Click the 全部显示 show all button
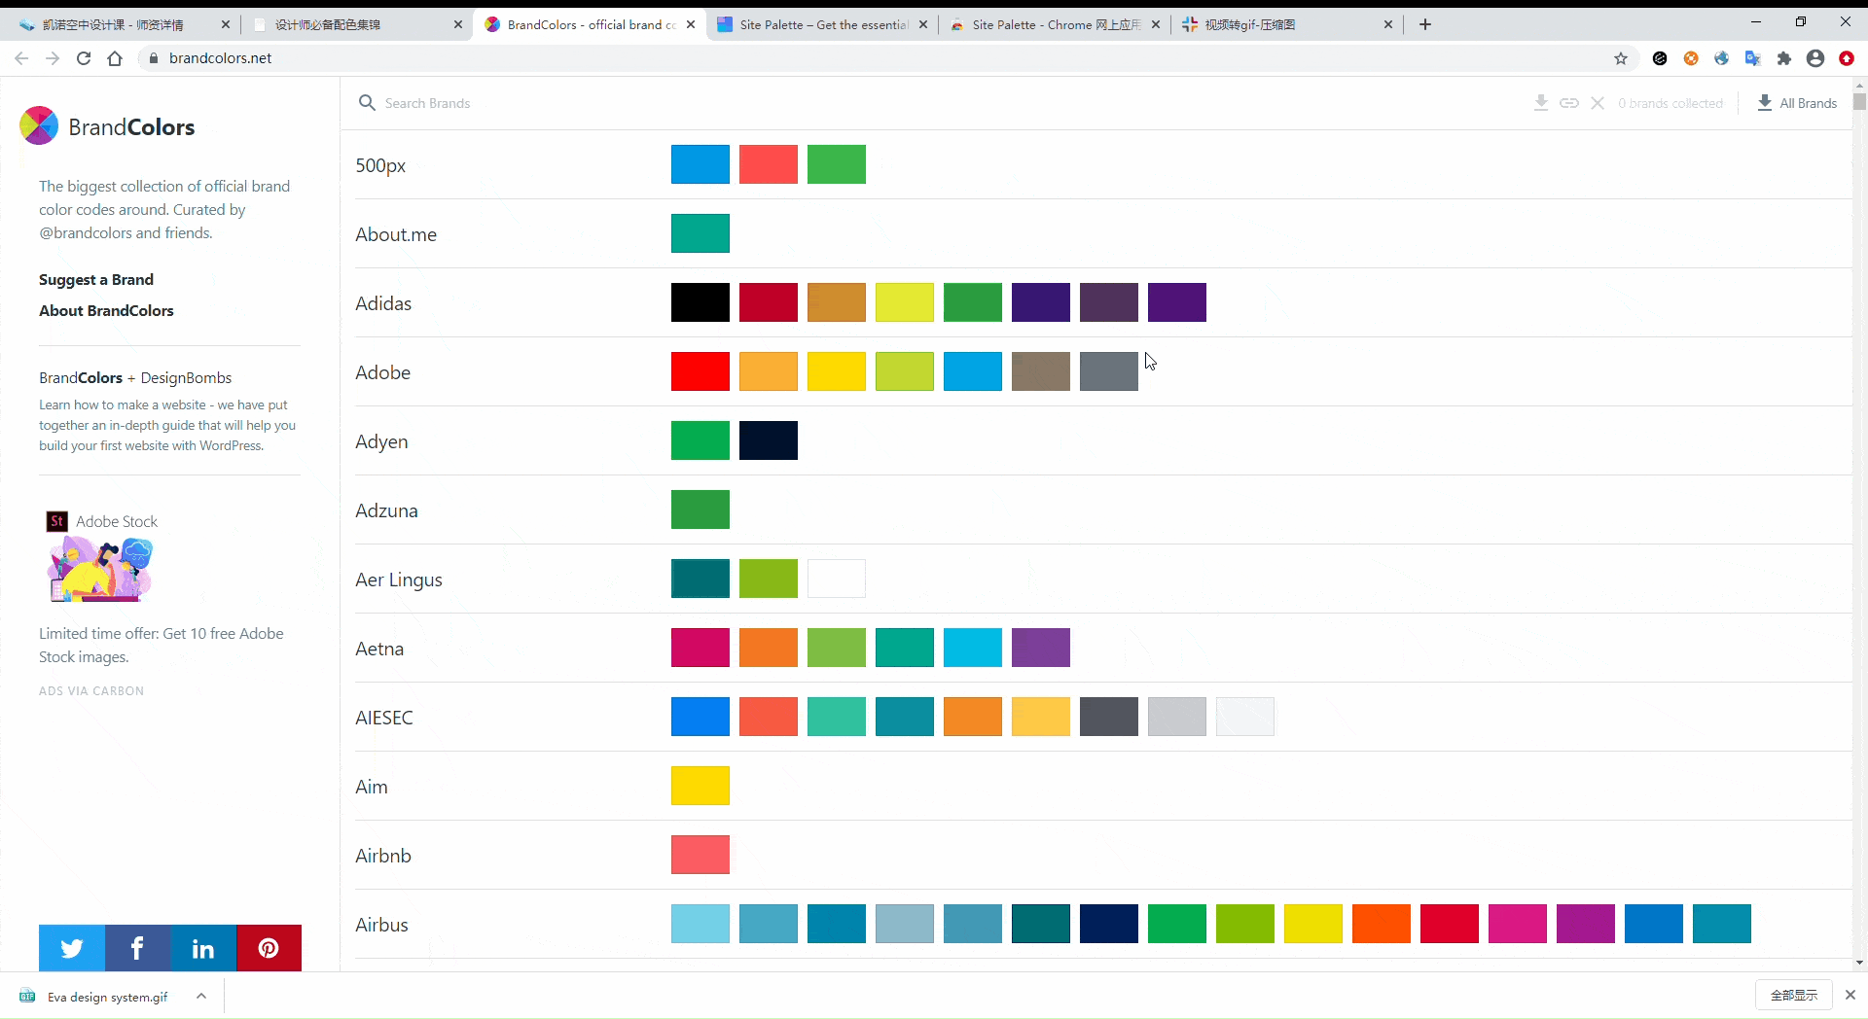 [1794, 995]
